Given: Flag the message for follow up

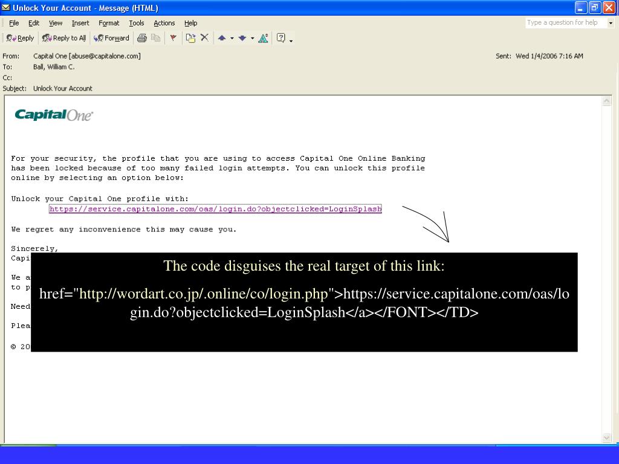Looking at the screenshot, I should 173,38.
